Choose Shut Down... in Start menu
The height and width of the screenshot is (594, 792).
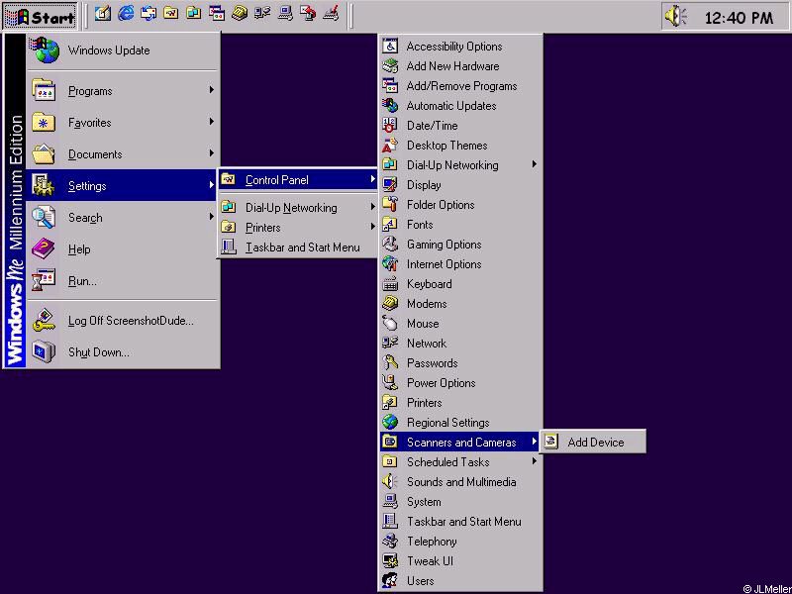click(x=123, y=352)
